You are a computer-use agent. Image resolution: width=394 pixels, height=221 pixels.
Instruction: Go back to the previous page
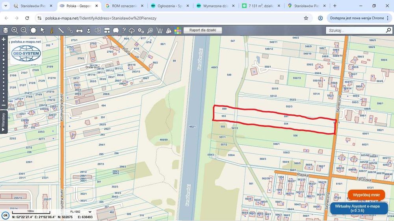click(7, 18)
